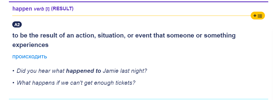The width and height of the screenshot is (273, 100).
Task: Open the Russian translation происходить
Action: [x=30, y=57]
